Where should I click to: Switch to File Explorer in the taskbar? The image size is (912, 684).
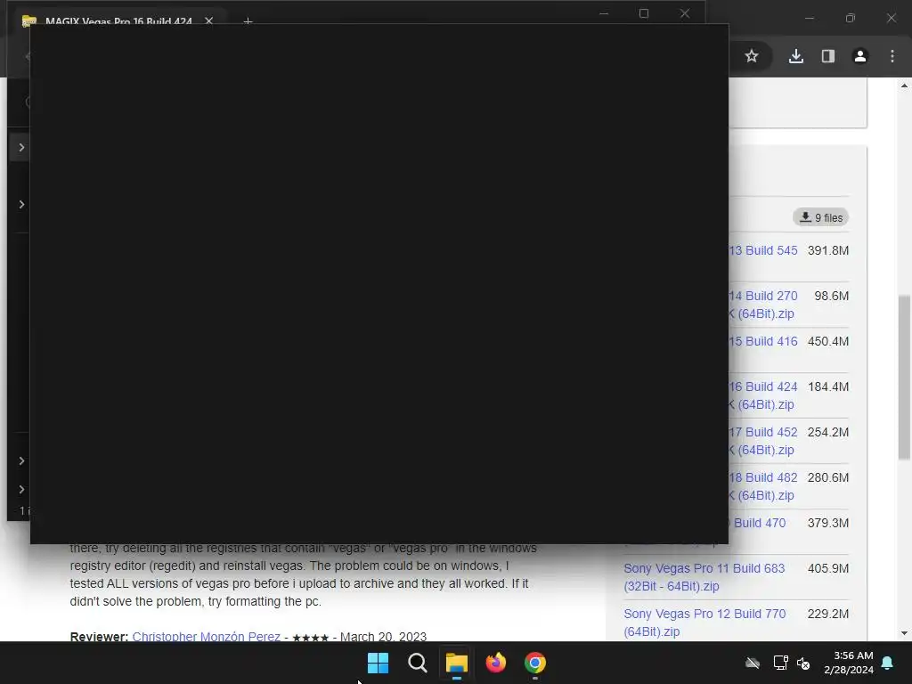click(457, 663)
